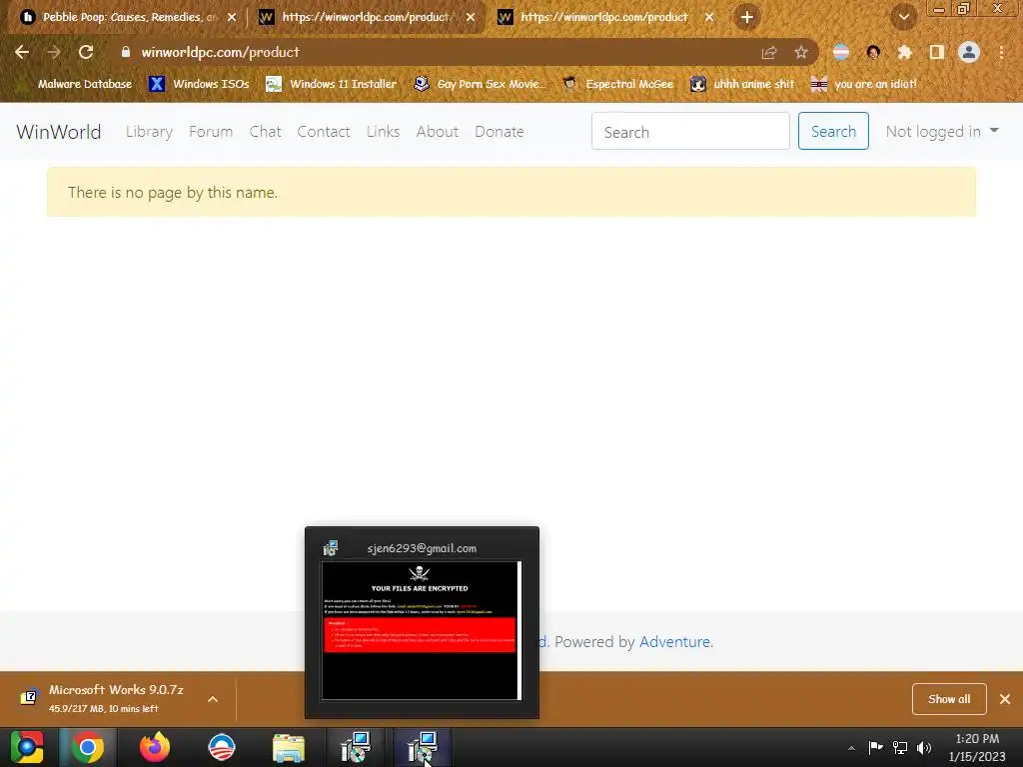The image size is (1023, 767).
Task: Open the Forum nav item
Action: tap(211, 132)
